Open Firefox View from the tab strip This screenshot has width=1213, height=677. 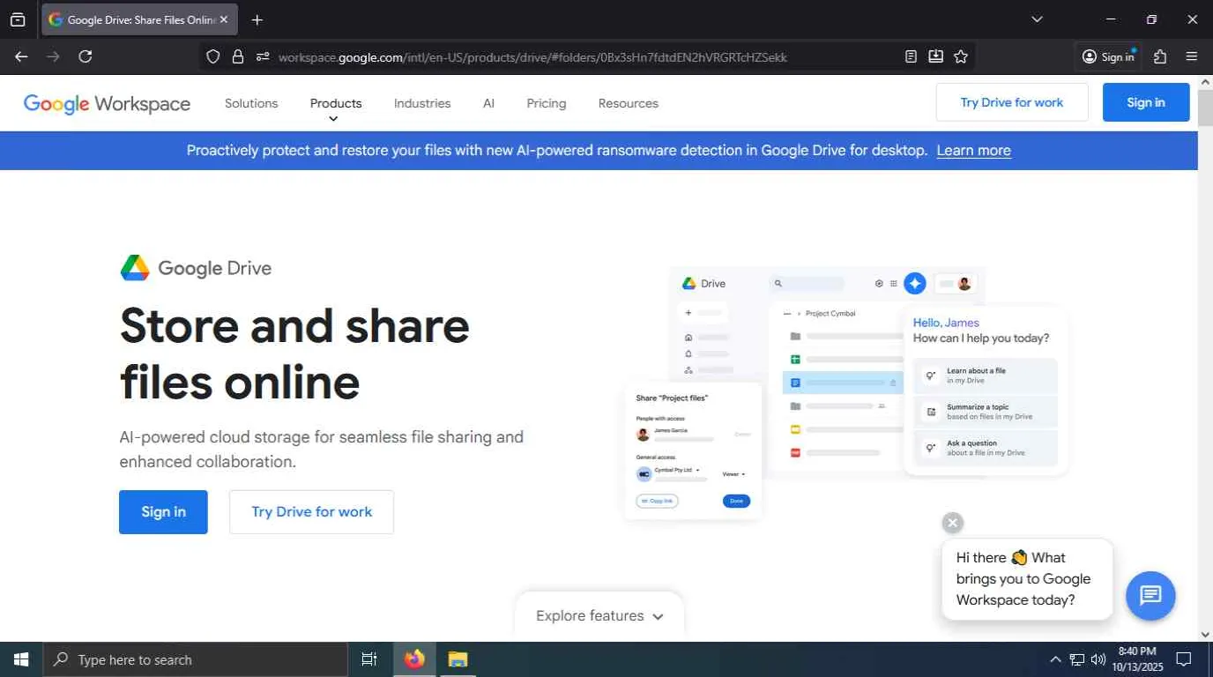click(18, 19)
